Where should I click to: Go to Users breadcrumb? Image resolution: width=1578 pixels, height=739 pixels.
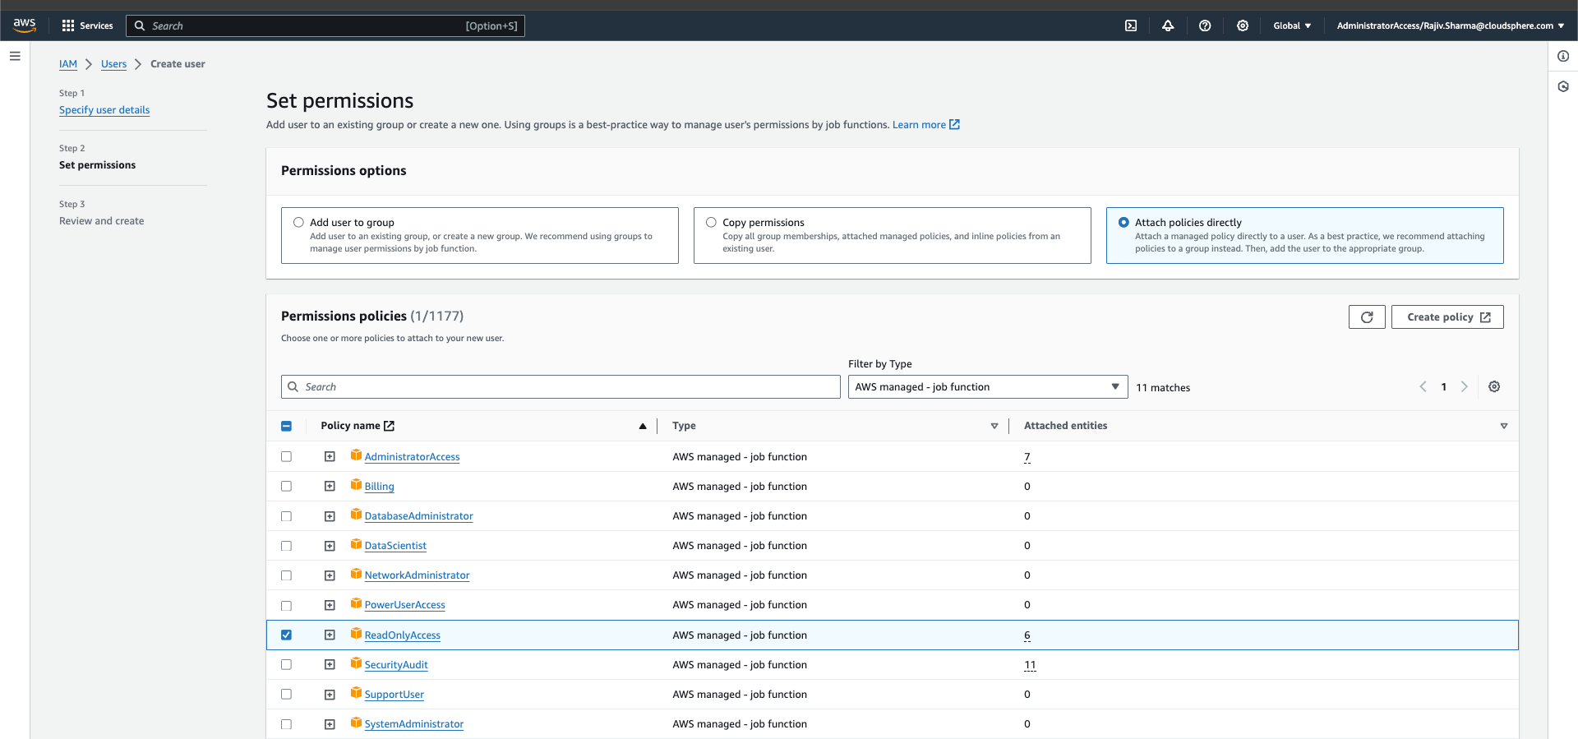pyautogui.click(x=113, y=64)
